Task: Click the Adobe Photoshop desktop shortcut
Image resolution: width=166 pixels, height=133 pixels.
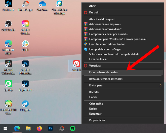Action: tap(25, 68)
